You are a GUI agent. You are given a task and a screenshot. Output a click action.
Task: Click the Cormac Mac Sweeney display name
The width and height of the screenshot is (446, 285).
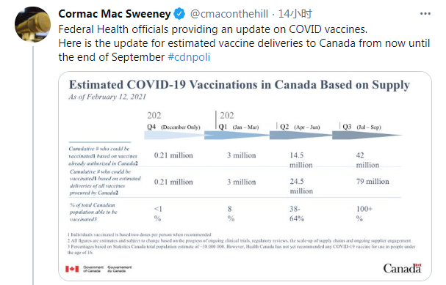[x=115, y=14]
